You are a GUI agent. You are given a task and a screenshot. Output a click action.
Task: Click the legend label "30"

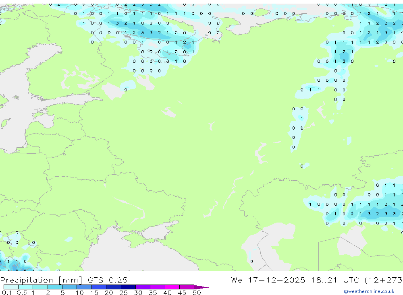coord(138,293)
